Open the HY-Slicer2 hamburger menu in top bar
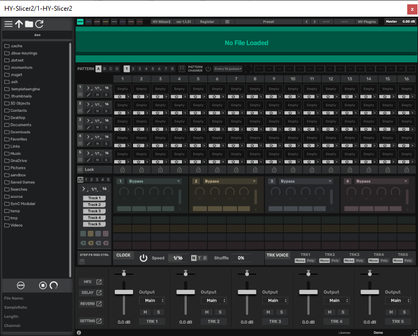Screen dimensions: 418x336 227,22
